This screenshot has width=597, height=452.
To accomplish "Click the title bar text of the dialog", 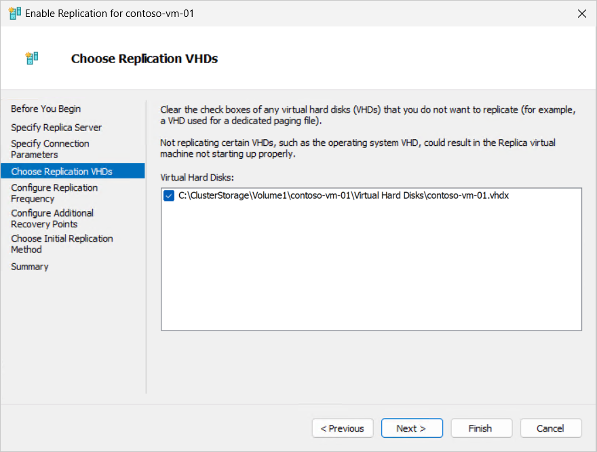I will (110, 14).
